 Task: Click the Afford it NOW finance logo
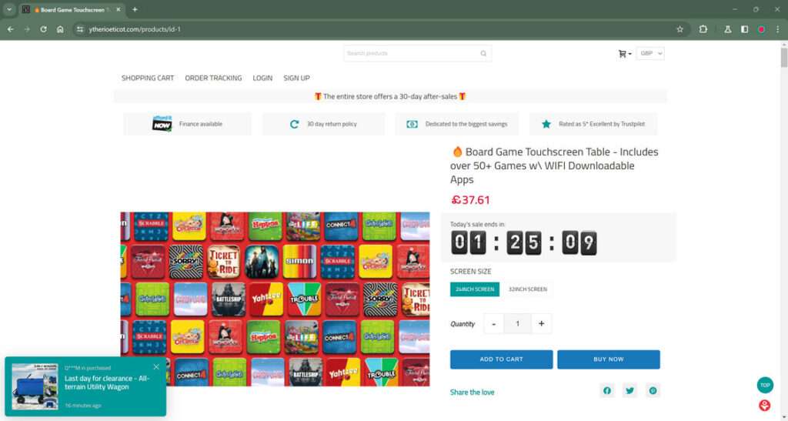click(162, 124)
